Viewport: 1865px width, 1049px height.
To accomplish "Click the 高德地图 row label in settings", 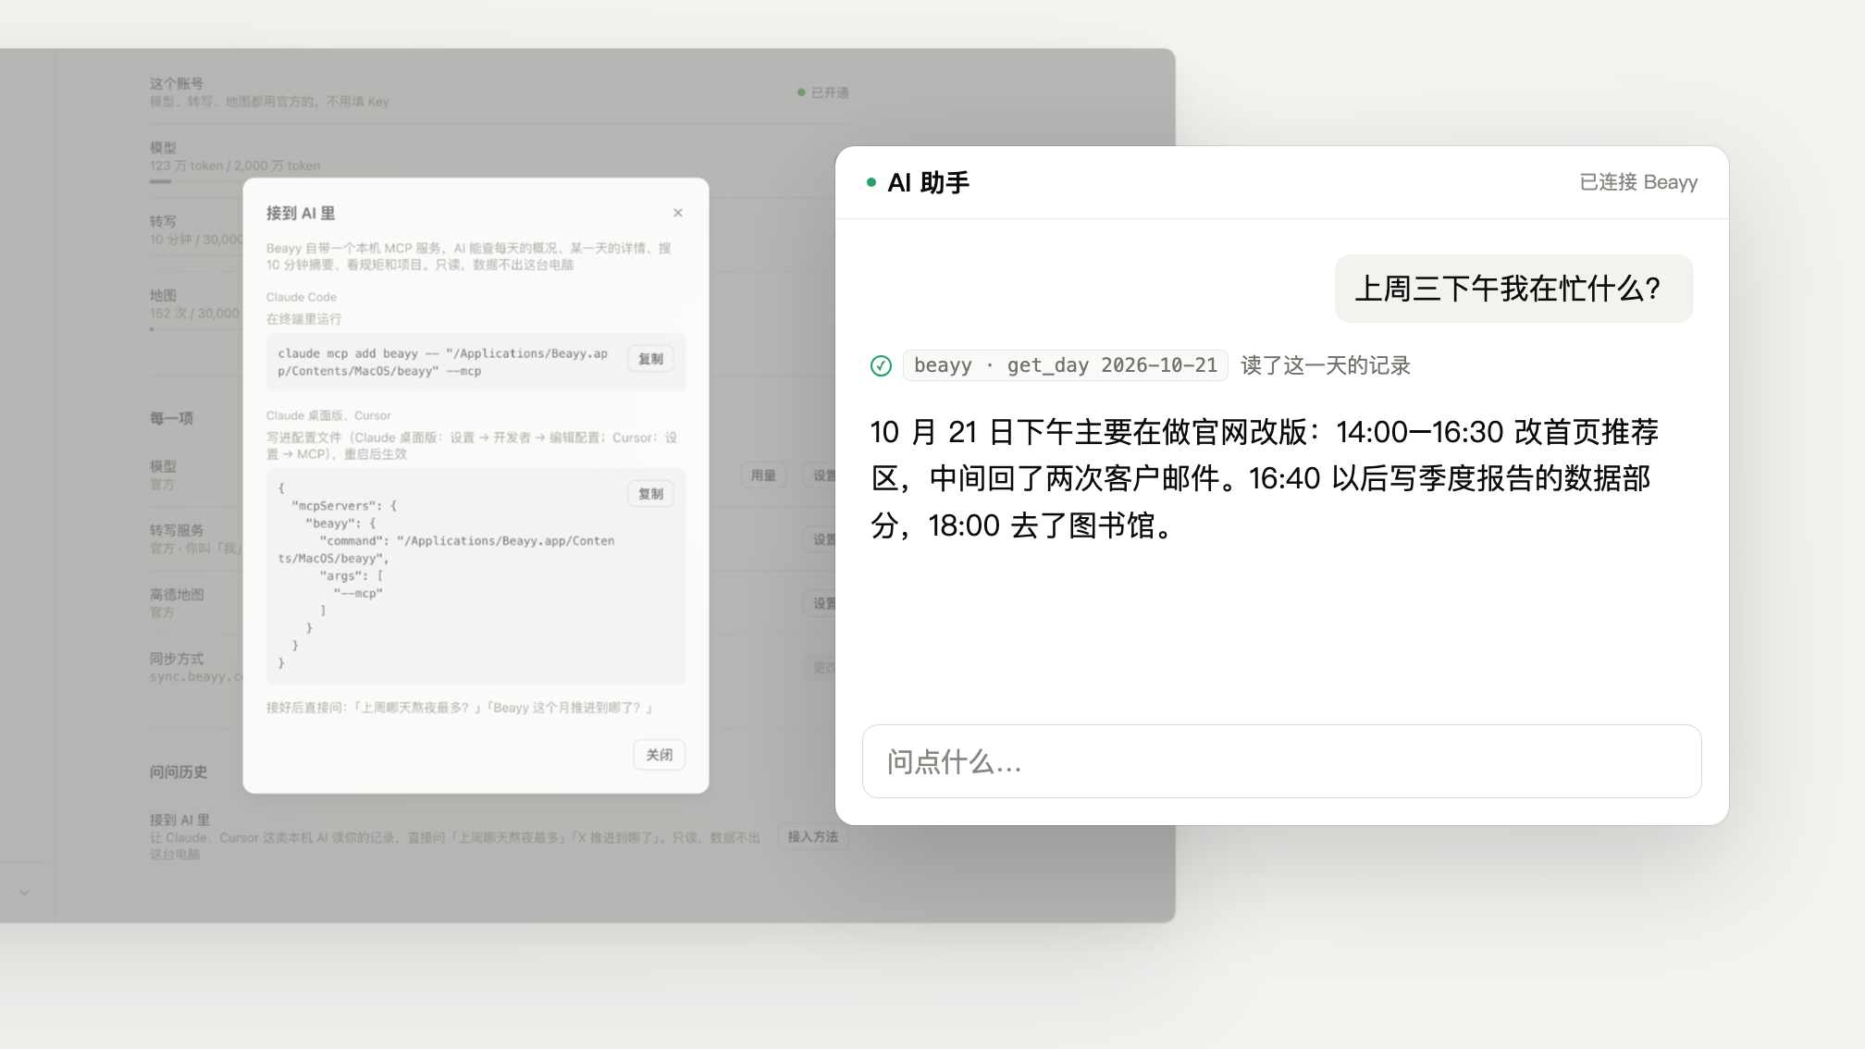I will click(177, 595).
